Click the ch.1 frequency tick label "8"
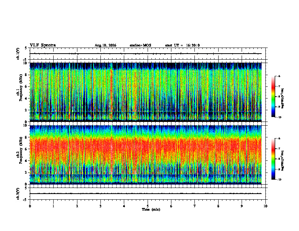Screen dimensions: 299x231 (x=26, y=75)
